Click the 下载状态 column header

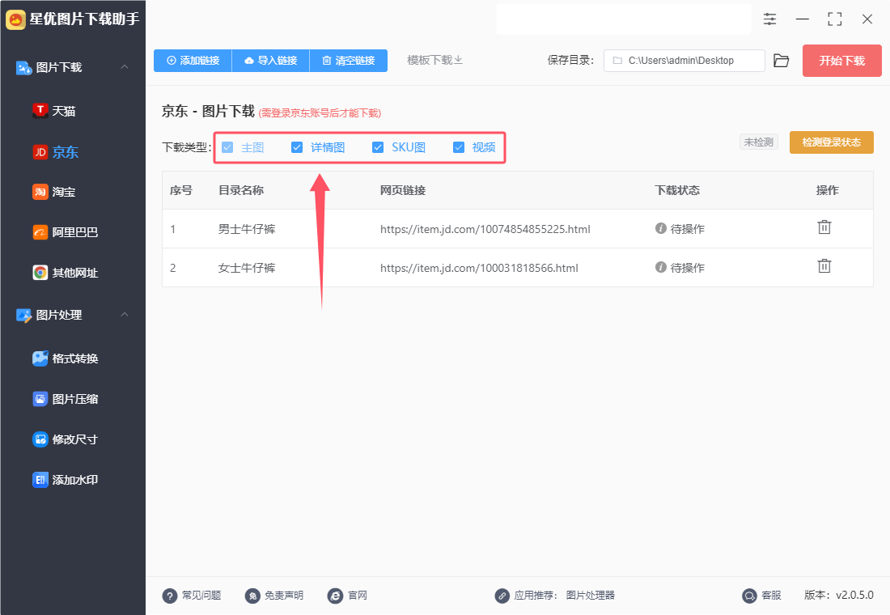click(x=677, y=190)
